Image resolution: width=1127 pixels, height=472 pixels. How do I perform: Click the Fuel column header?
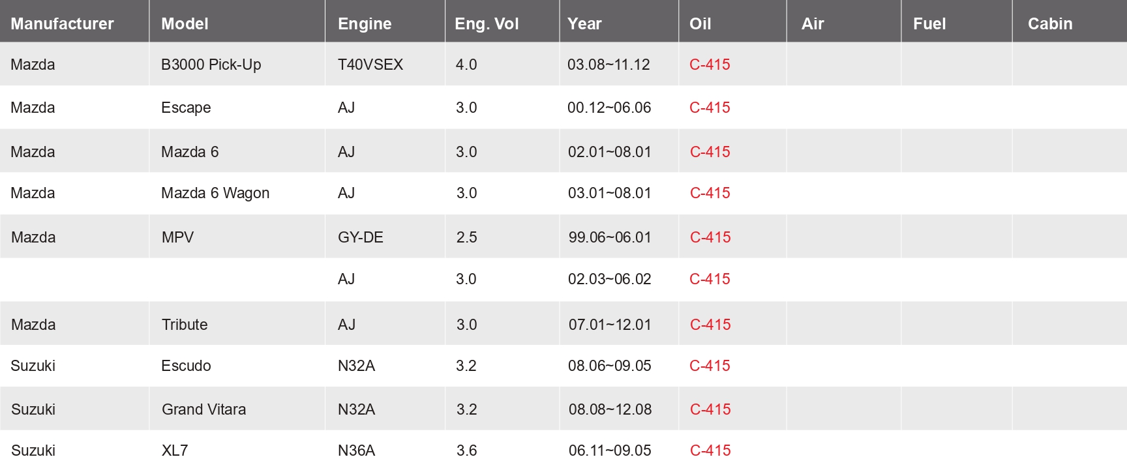929,23
